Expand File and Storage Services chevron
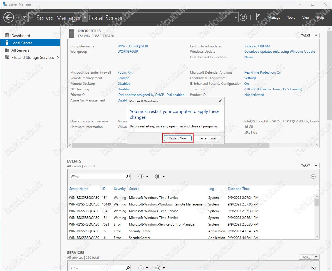 pyautogui.click(x=58, y=57)
